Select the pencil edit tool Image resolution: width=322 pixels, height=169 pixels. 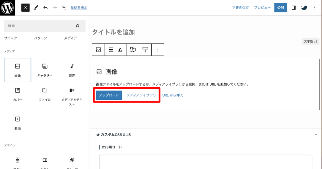click(x=36, y=8)
